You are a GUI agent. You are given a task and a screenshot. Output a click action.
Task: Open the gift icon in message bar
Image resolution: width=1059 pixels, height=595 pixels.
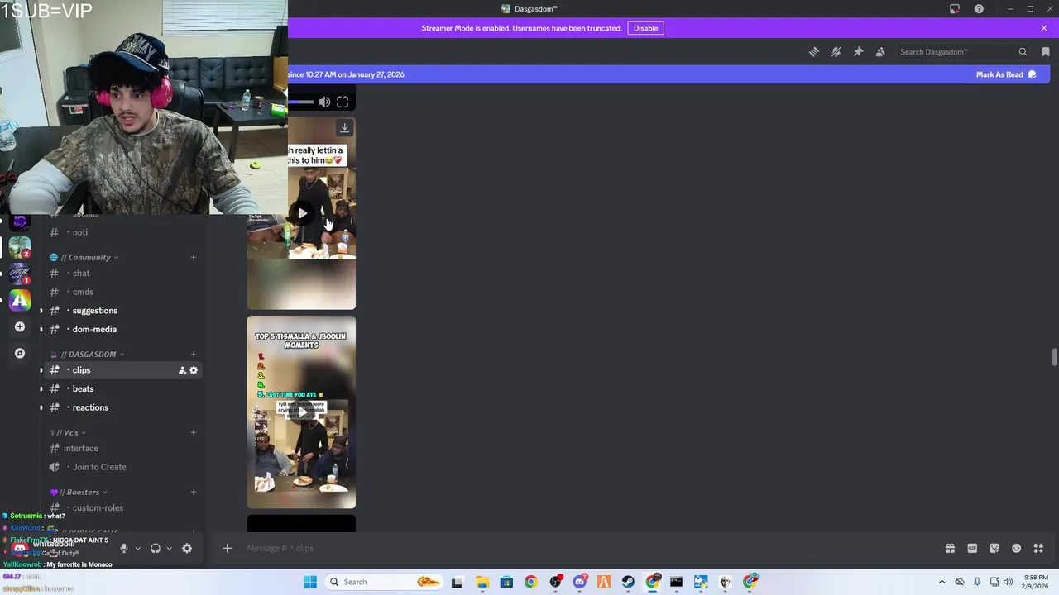950,548
